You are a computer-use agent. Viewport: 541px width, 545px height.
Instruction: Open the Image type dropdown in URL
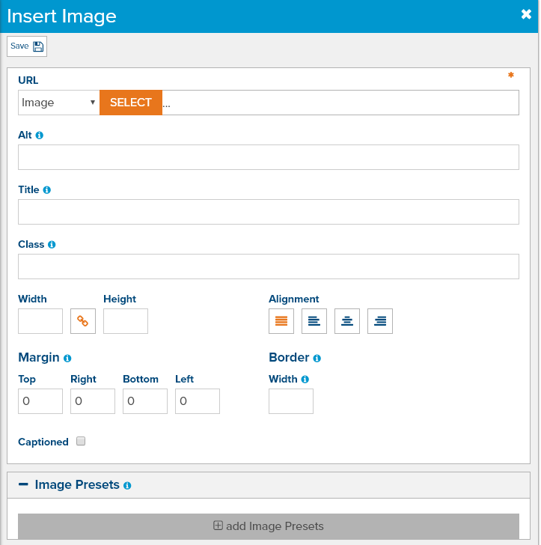tap(58, 103)
